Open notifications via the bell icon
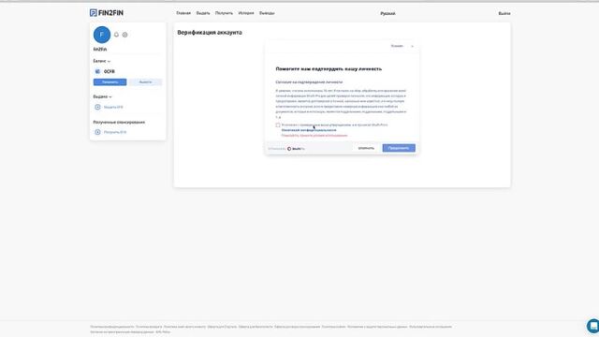 tap(116, 35)
